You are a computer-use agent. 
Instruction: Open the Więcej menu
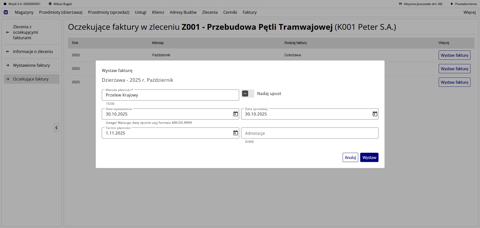click(x=469, y=12)
